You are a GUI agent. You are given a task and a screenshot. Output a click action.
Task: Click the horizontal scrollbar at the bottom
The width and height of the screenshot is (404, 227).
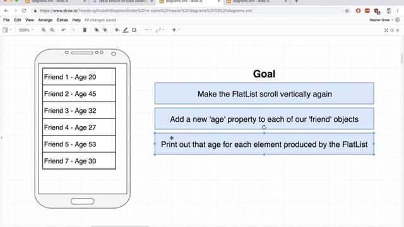click(x=120, y=226)
